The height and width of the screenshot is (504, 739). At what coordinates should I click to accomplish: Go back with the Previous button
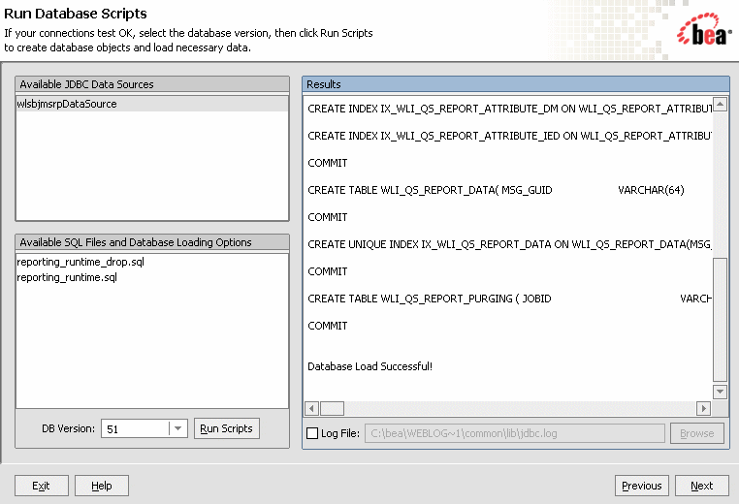641,486
